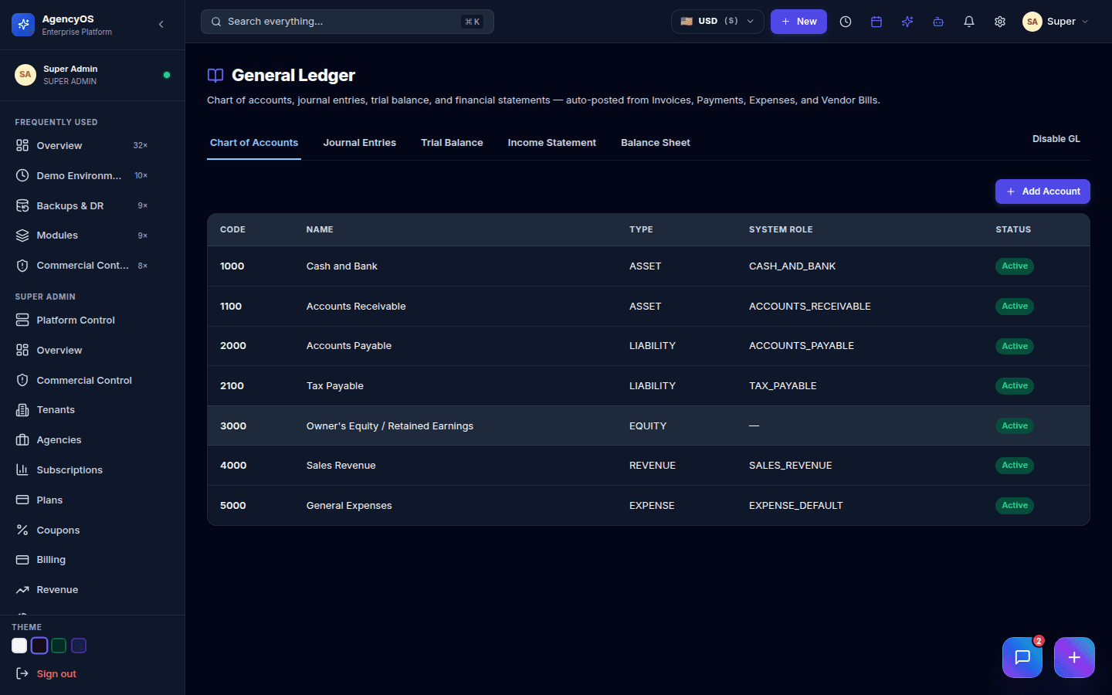Open Commercial Cont... under Frequently Used

point(82,266)
